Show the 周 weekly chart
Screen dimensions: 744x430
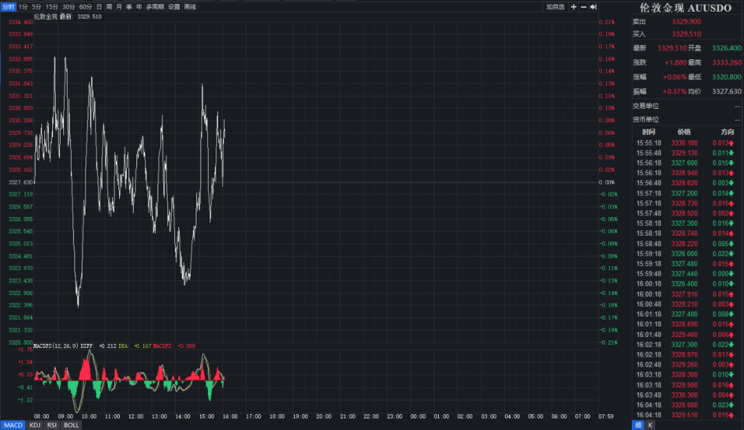tap(109, 7)
